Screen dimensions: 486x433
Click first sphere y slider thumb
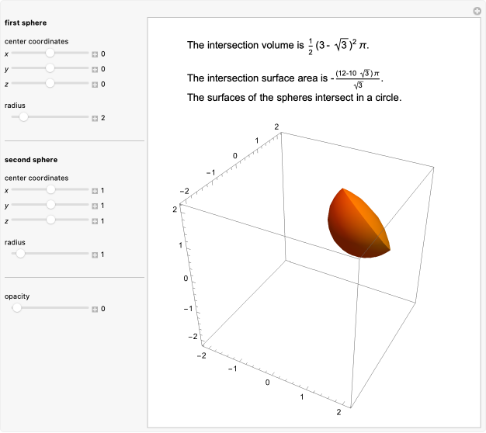tap(50, 68)
